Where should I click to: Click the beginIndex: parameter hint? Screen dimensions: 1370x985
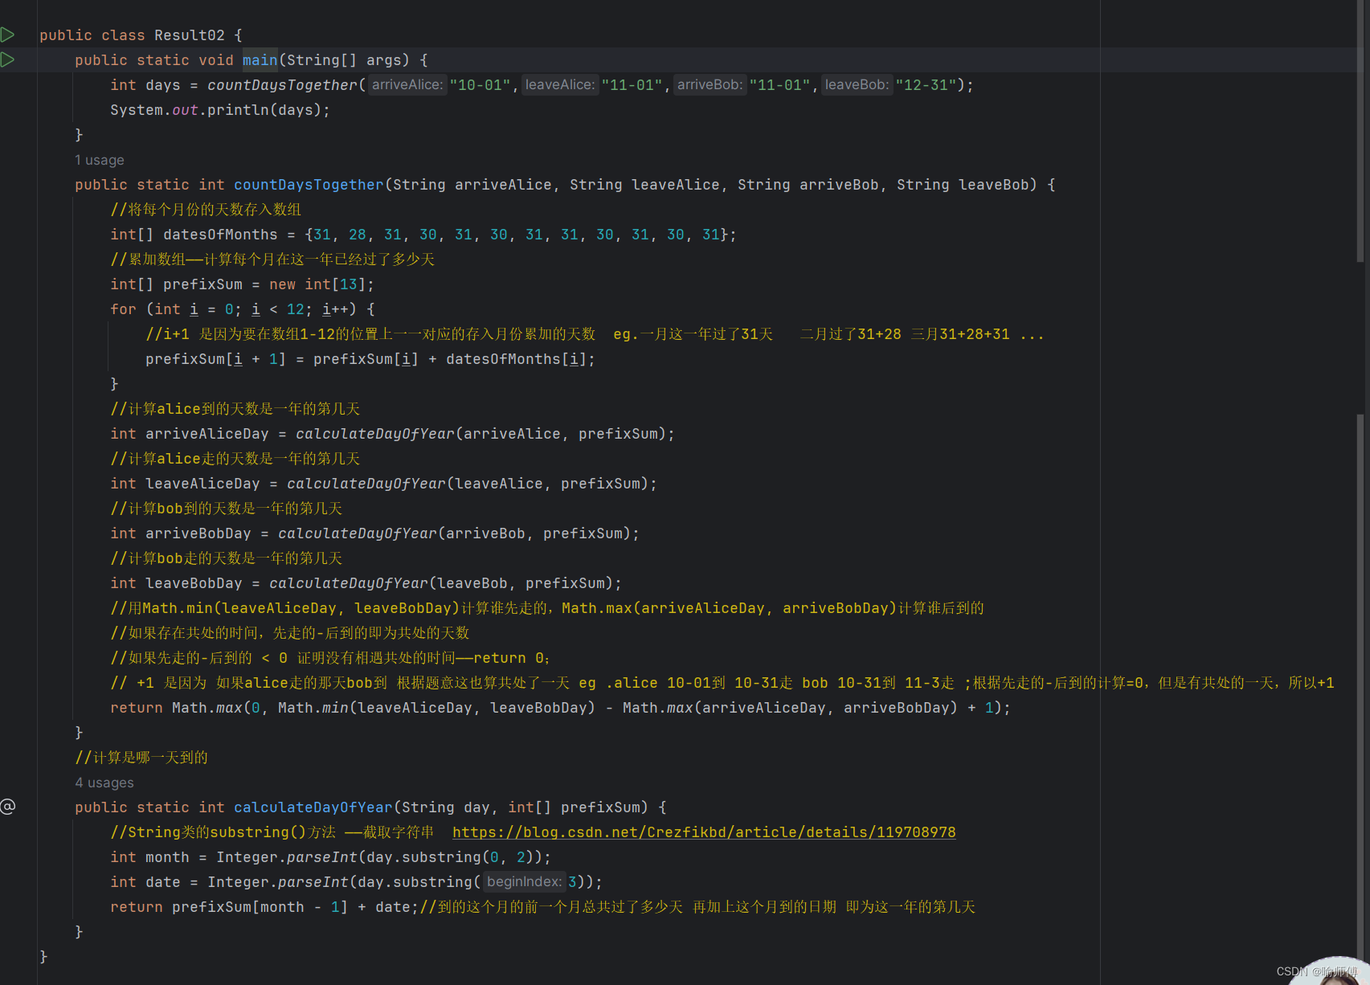tap(525, 881)
